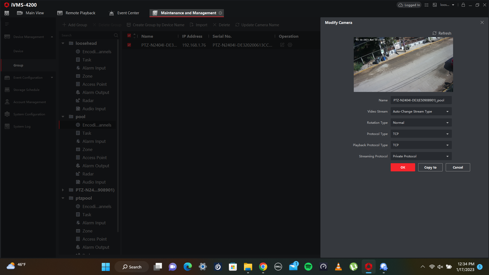Open the Streaming Protocol dropdown
The height and width of the screenshot is (275, 489).
click(421, 156)
